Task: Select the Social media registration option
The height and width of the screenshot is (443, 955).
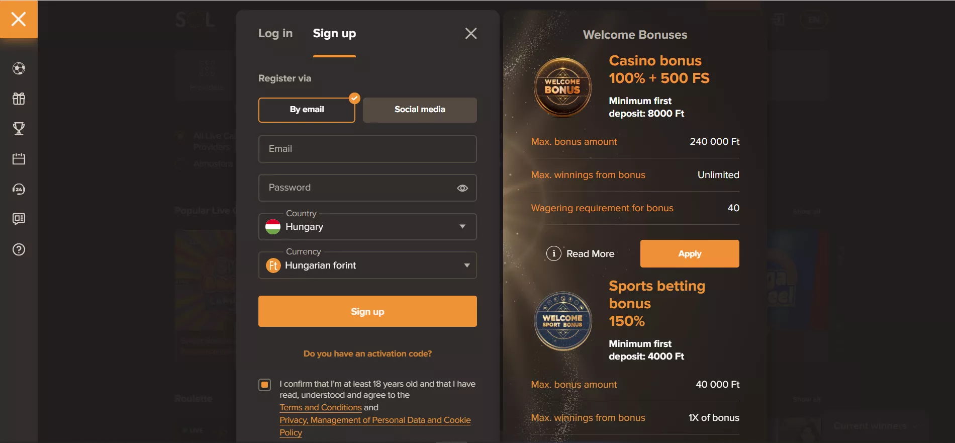Action: (420, 110)
